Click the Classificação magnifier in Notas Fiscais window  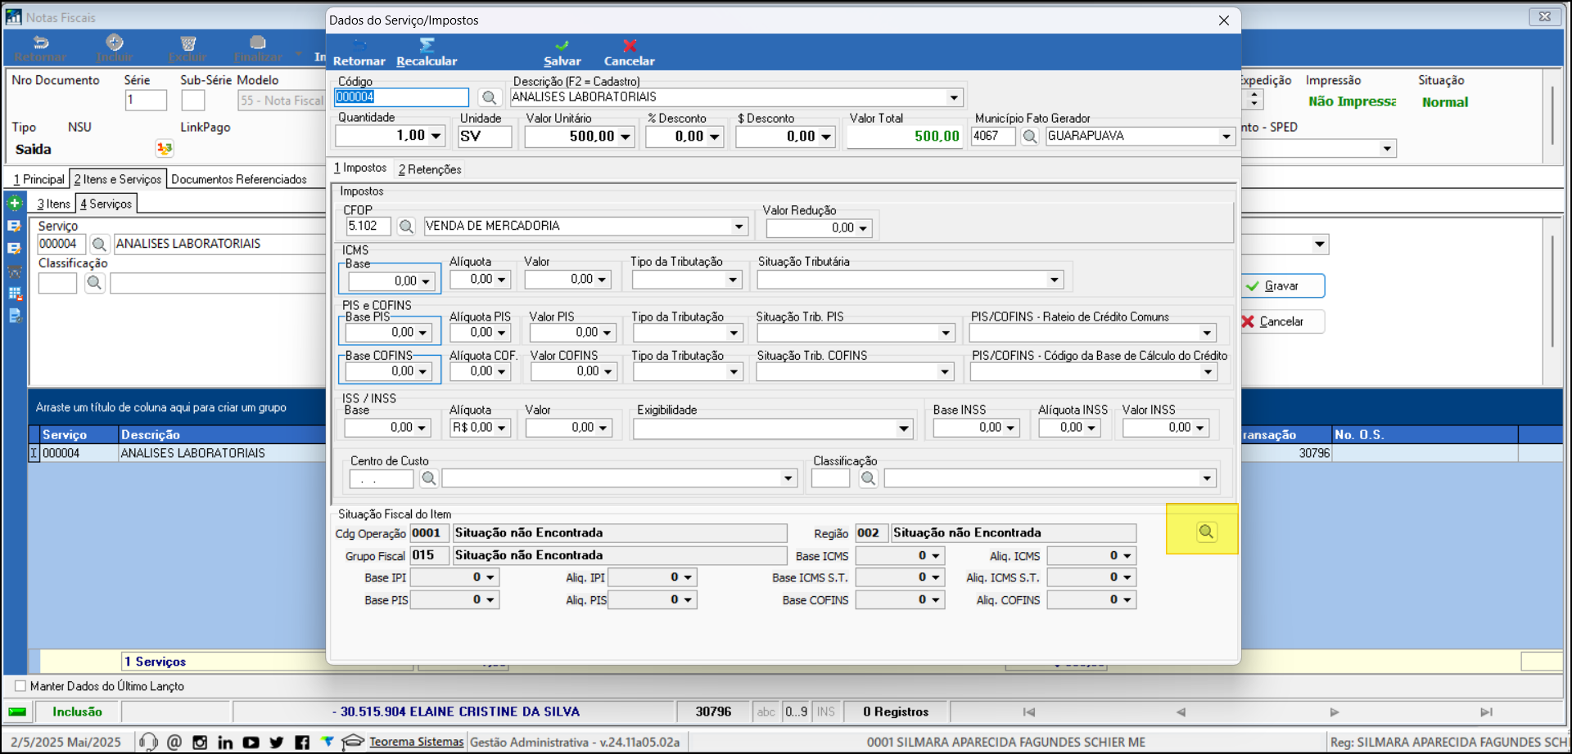pos(94,283)
